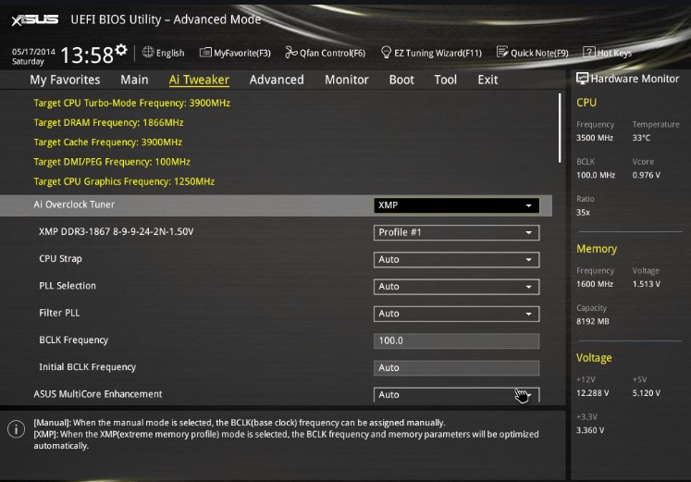Select the PLL Selection row label

coord(68,286)
